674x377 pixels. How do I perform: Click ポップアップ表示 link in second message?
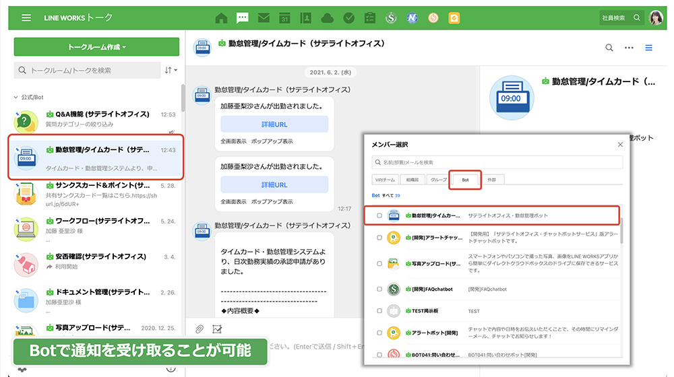(x=272, y=202)
